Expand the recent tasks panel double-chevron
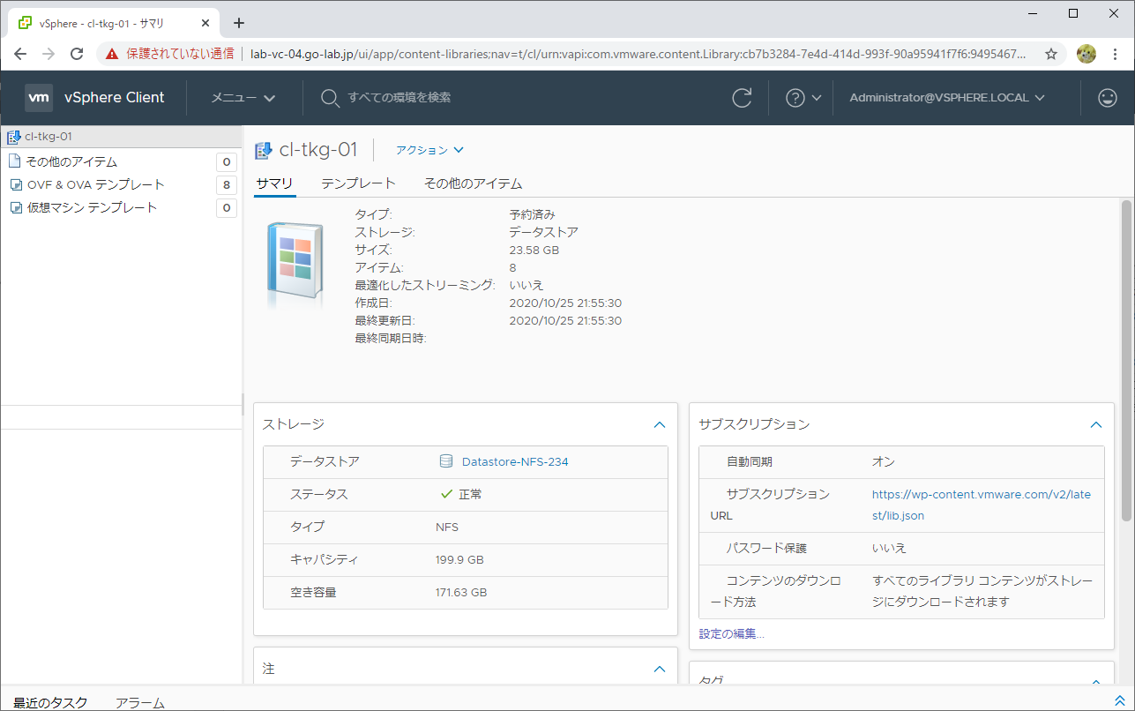 coord(1120,700)
